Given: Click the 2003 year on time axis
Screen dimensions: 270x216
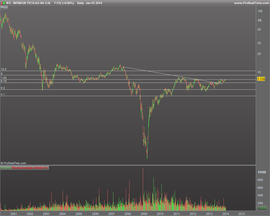Looking at the screenshot, I should (x=46, y=214).
